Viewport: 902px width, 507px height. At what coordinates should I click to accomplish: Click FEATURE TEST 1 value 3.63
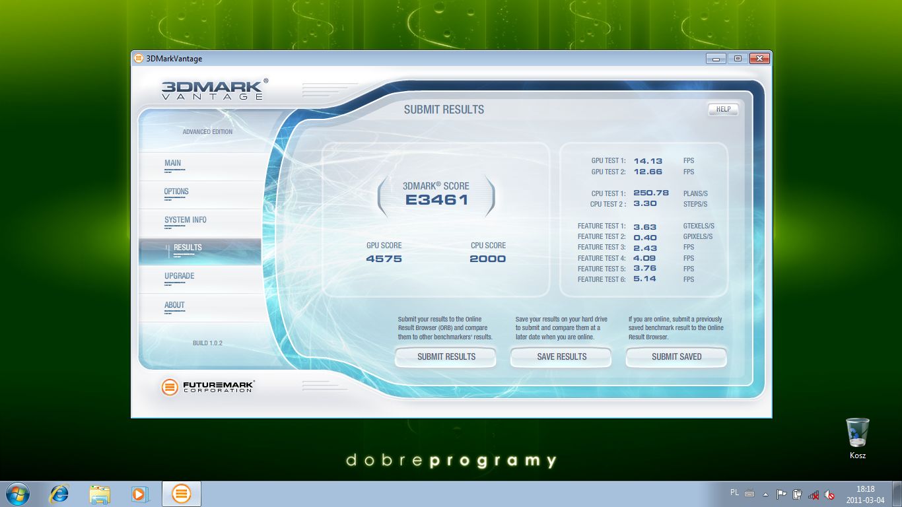point(644,226)
